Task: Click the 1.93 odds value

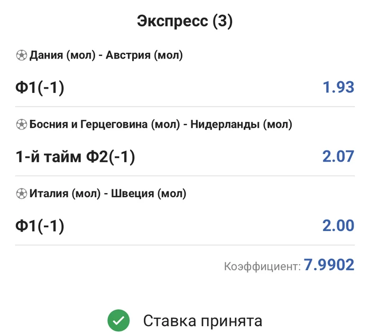Action: point(338,88)
